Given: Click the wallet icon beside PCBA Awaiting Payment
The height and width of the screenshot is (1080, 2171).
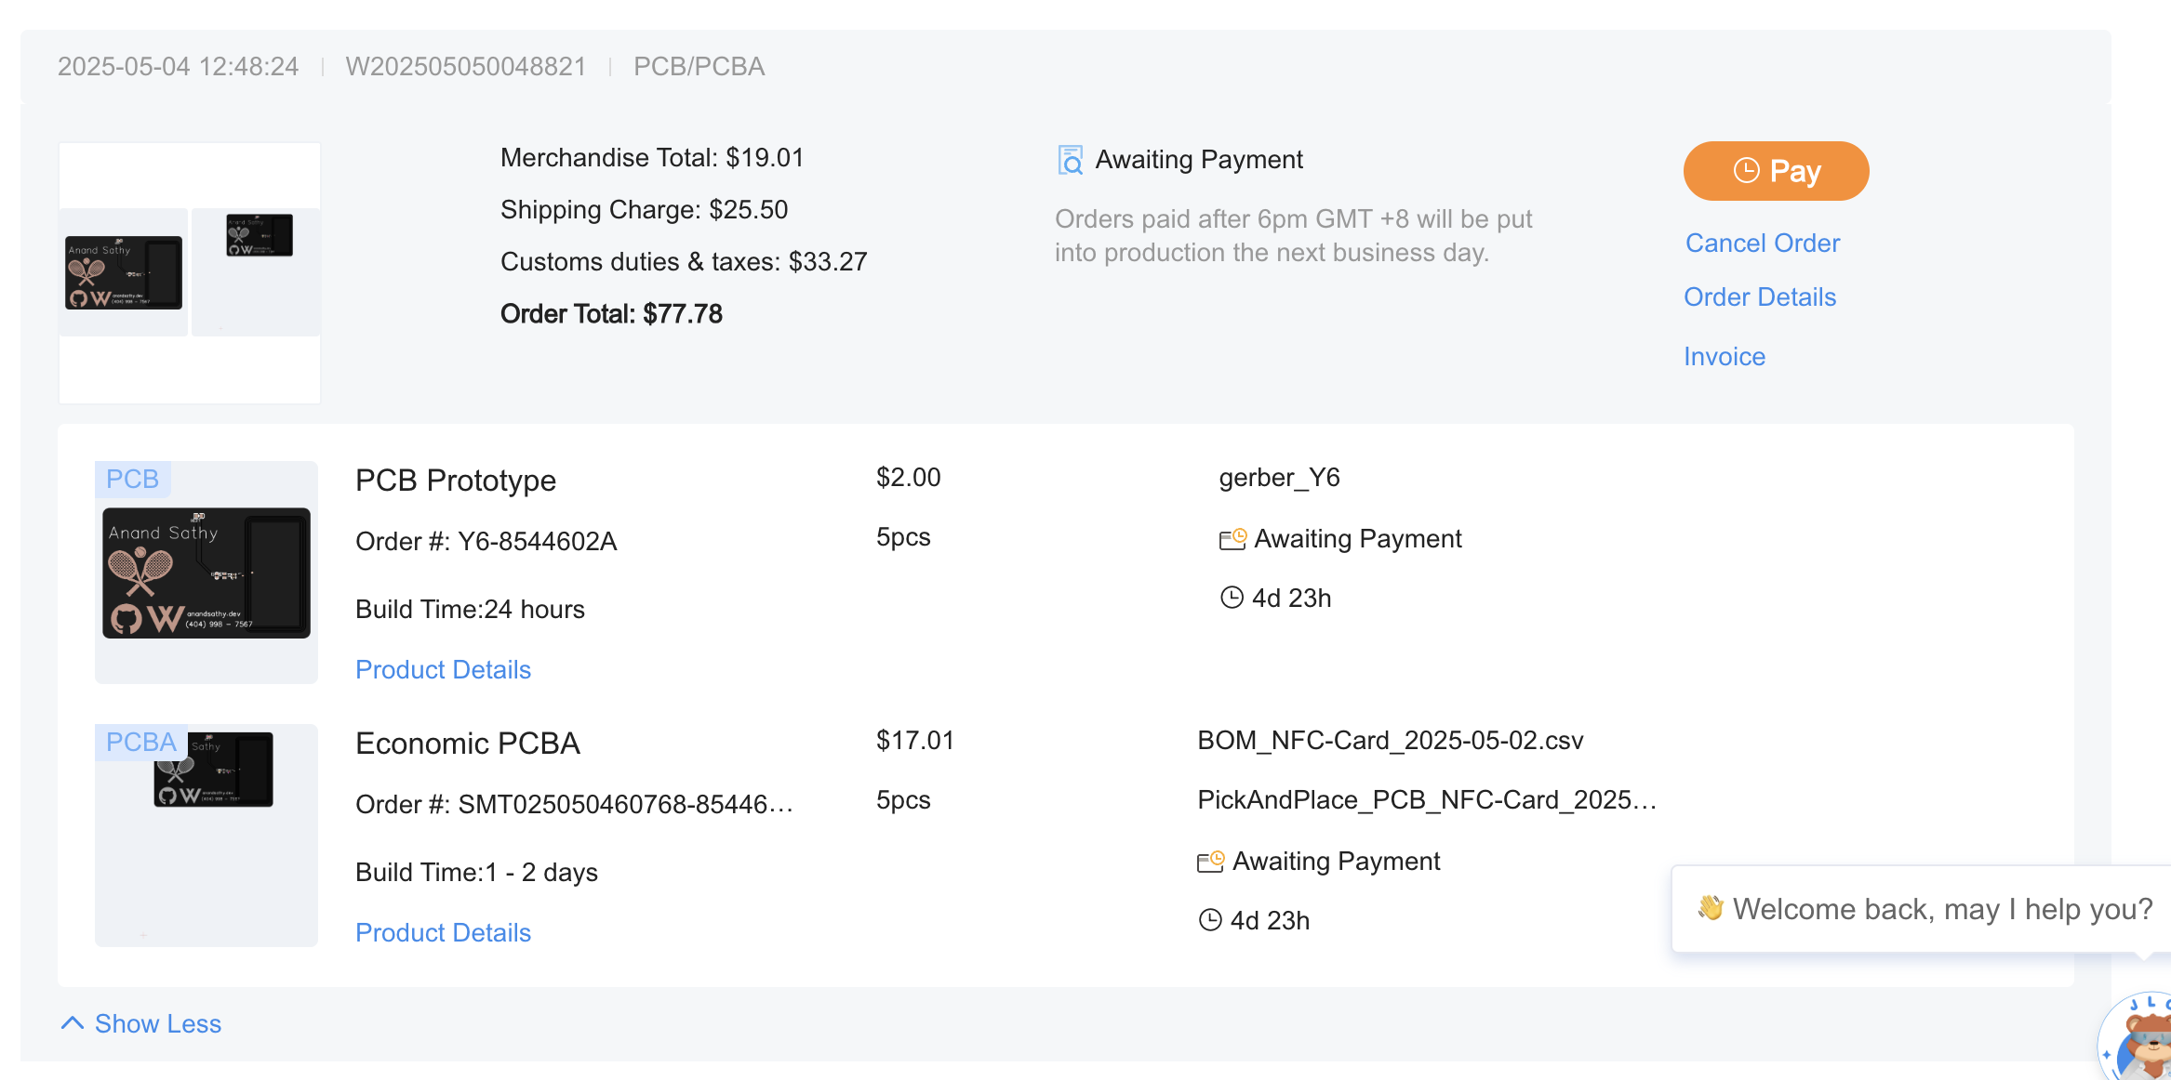Looking at the screenshot, I should [x=1210, y=862].
